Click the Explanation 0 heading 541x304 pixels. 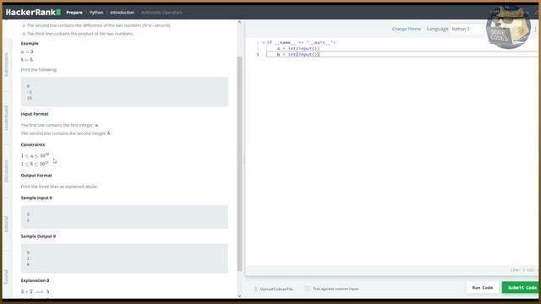tap(35, 280)
